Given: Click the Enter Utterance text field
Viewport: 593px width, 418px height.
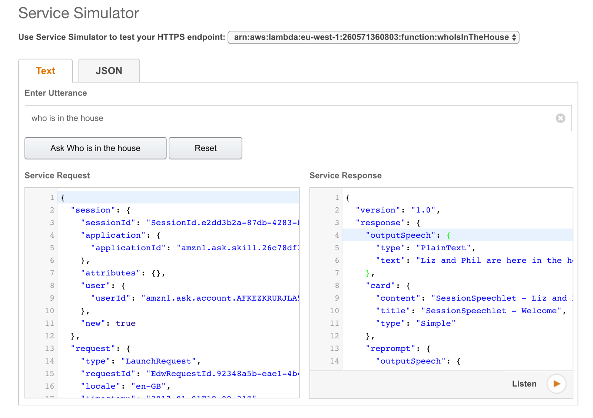Looking at the screenshot, I should point(289,118).
